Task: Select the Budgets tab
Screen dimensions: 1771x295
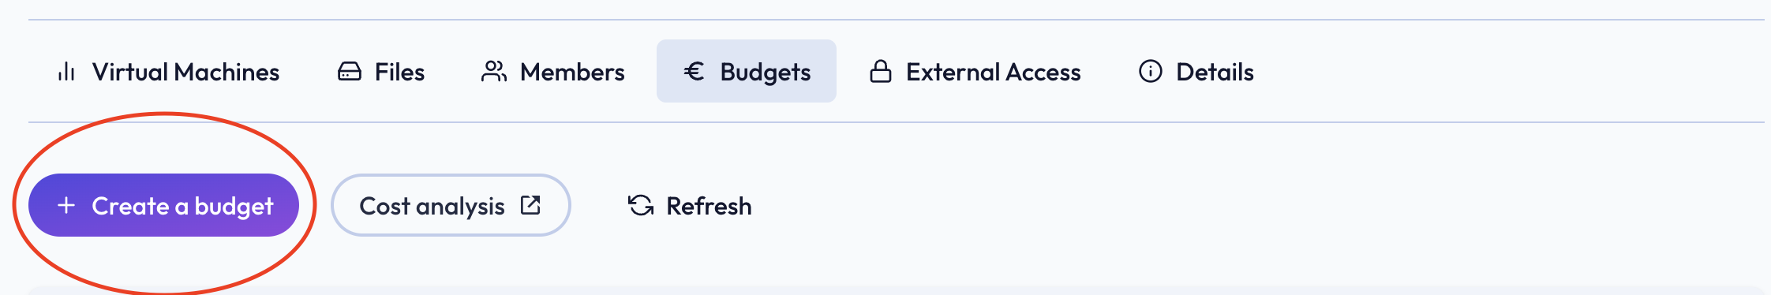Action: [747, 72]
